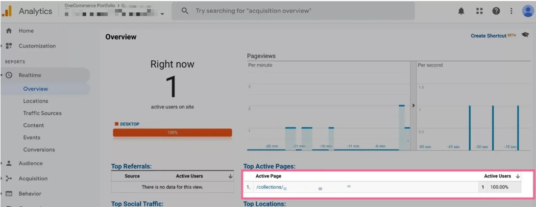Image resolution: width=536 pixels, height=207 pixels.
Task: Open the Traffic Sources report
Action: (42, 113)
